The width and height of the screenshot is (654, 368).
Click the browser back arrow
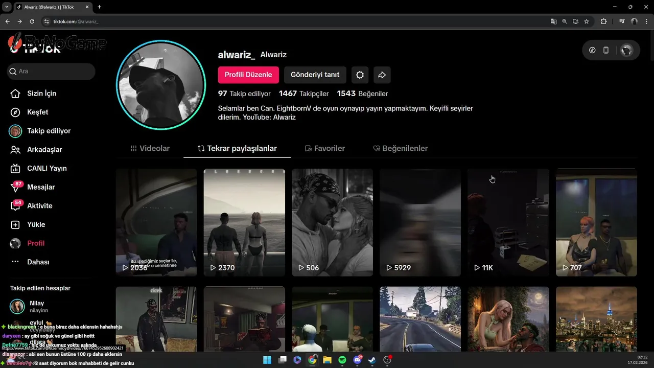coord(7,21)
